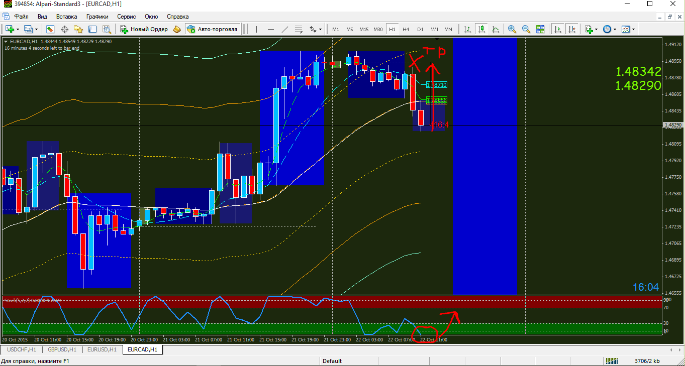
Task: Click the 3706/2 kb connection status
Action: [647, 361]
